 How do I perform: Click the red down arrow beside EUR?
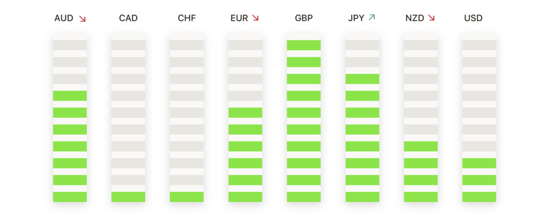pos(255,18)
